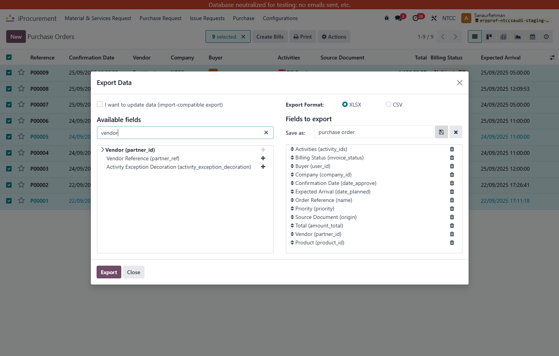
Task: Go to previous page arrow in pager
Action: (443, 37)
